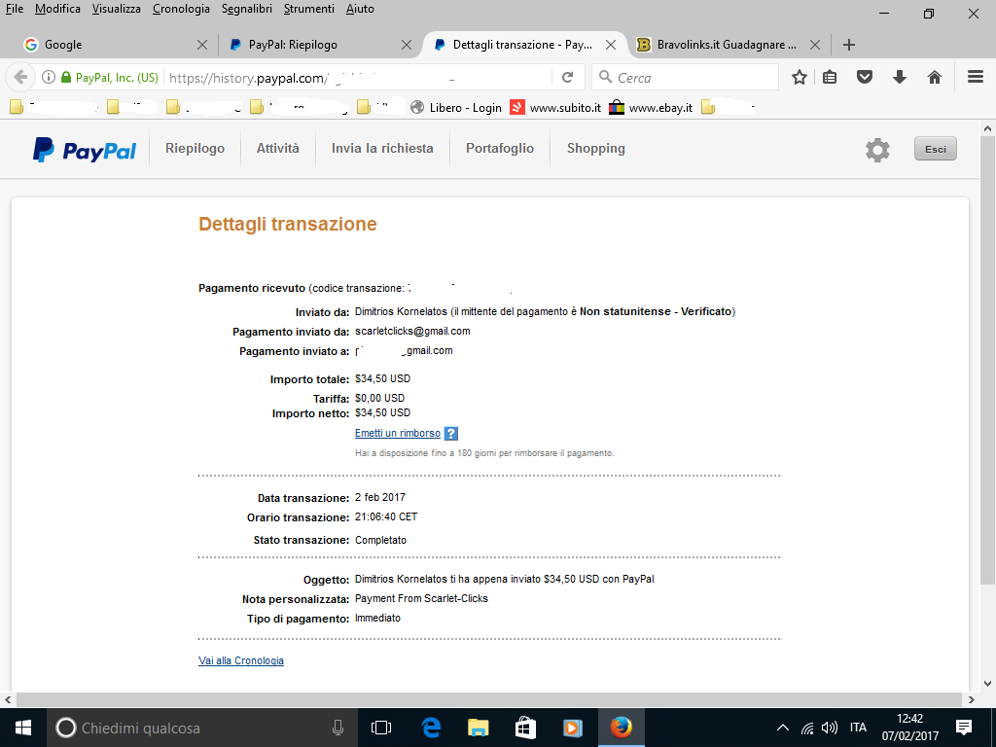Open the Portafoglio page
This screenshot has width=996, height=747.
pos(500,148)
